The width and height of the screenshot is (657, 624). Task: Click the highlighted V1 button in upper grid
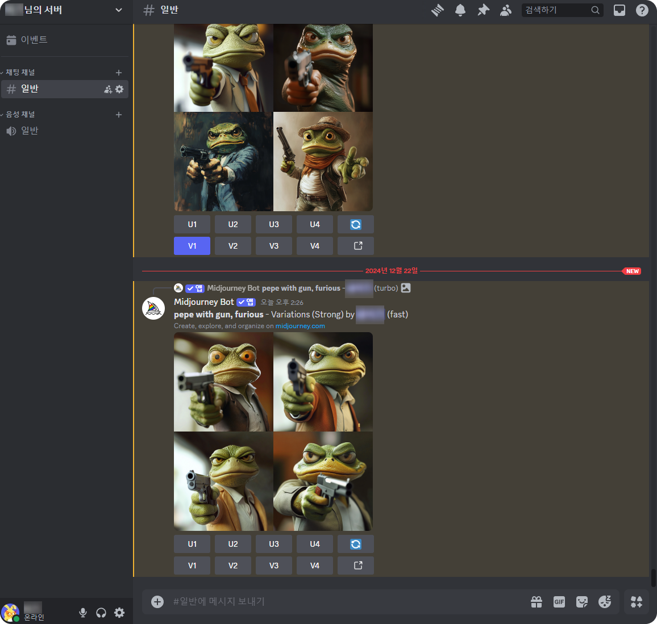click(192, 246)
